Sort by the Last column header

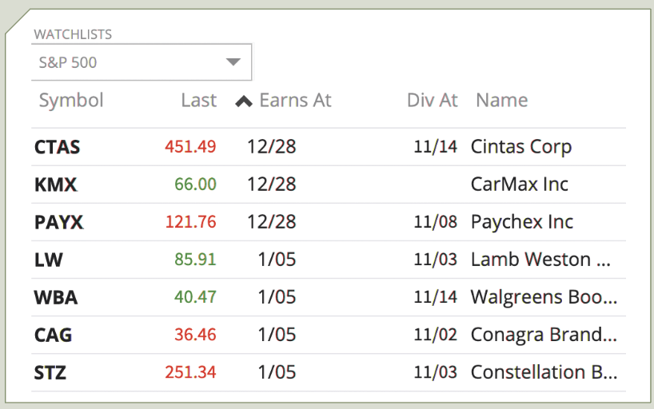(x=199, y=100)
